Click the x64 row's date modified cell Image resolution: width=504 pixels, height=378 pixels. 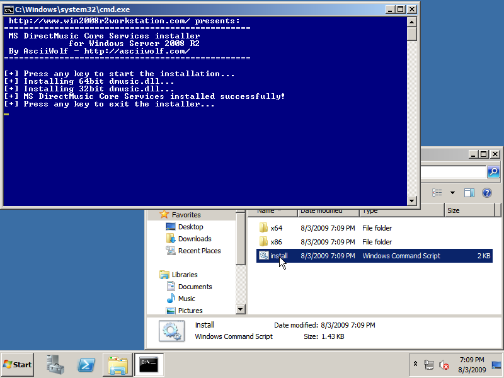coord(328,228)
